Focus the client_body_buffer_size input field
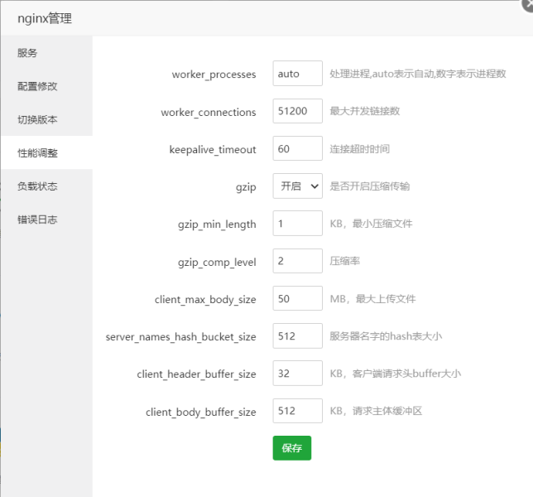 297,411
